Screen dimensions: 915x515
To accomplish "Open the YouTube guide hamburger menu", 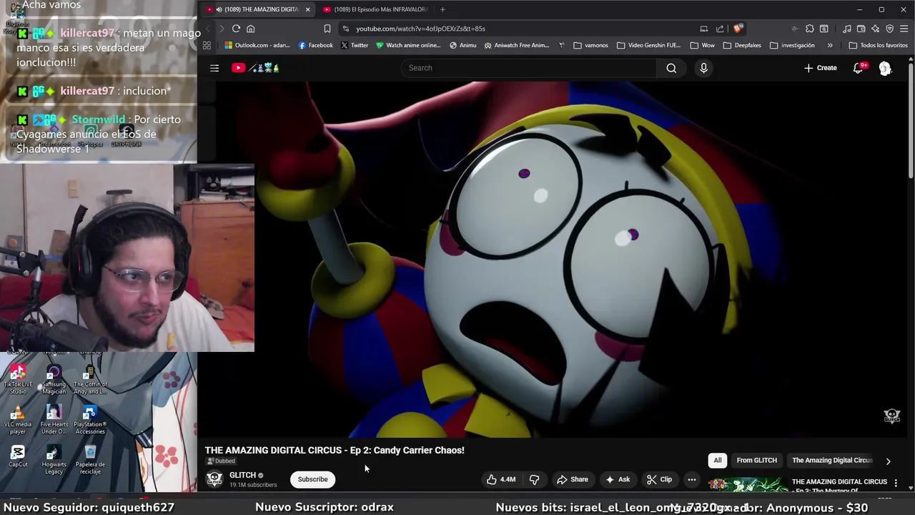I will tap(214, 68).
